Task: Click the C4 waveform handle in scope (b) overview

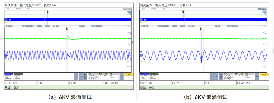Action: coord(141,21)
